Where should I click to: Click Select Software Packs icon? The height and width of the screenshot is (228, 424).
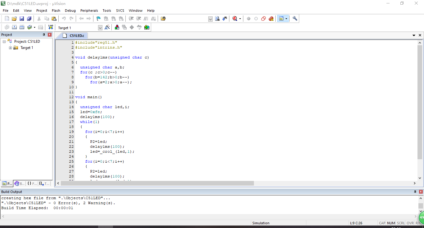139,27
